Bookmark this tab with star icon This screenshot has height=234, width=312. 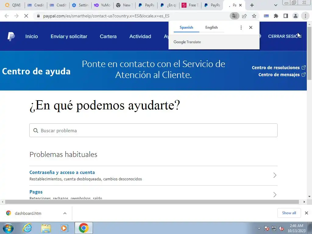[254, 16]
